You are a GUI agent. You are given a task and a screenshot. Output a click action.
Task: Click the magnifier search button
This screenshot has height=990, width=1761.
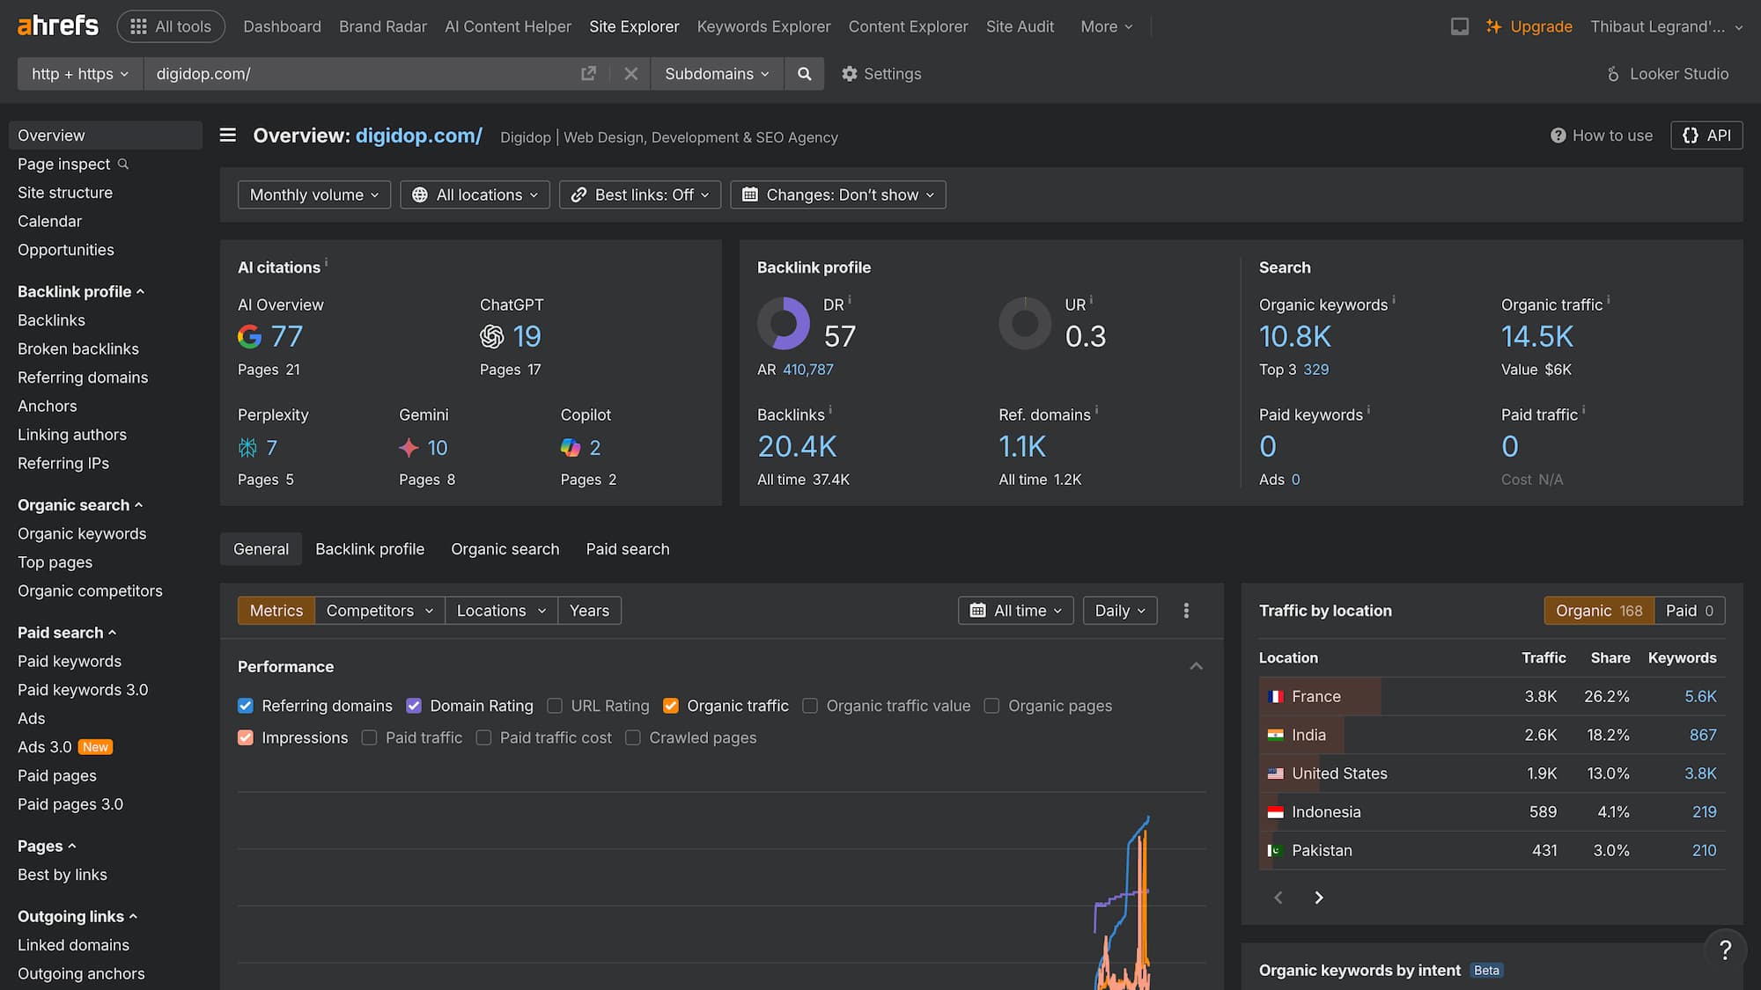pos(804,74)
